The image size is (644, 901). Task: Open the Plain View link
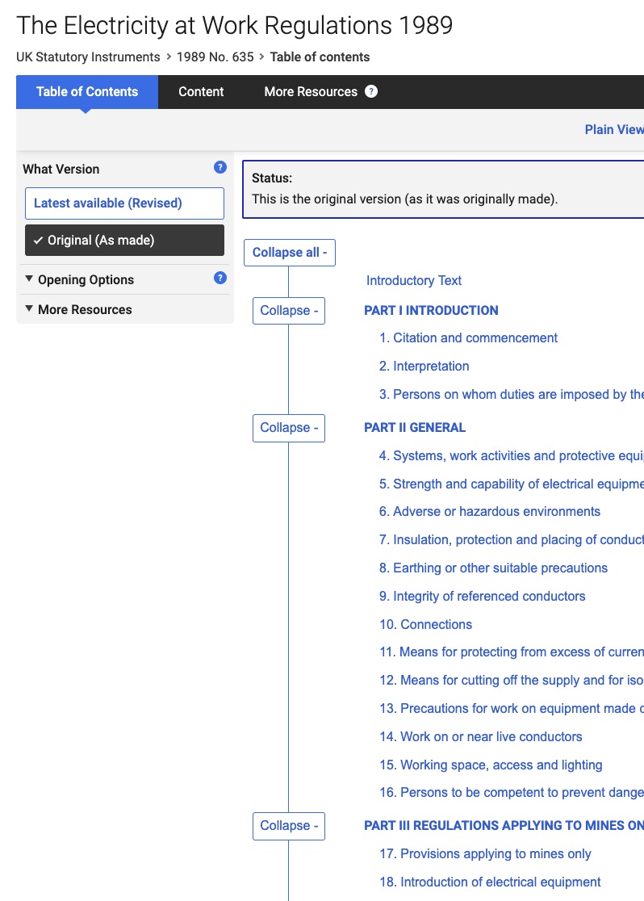pyautogui.click(x=614, y=130)
